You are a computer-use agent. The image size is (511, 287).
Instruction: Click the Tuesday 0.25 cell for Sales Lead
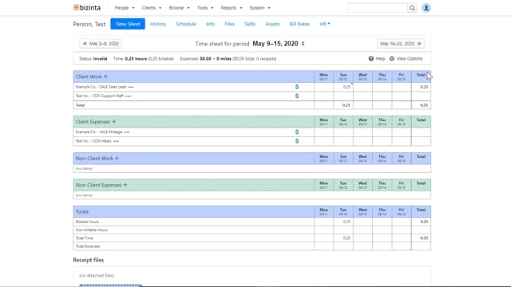343,87
